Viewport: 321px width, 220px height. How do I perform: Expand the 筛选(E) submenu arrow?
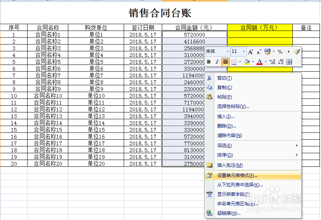coord(296,145)
